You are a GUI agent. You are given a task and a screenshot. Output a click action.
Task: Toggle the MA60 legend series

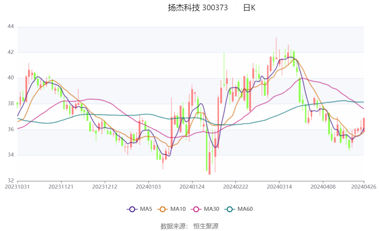(x=239, y=209)
